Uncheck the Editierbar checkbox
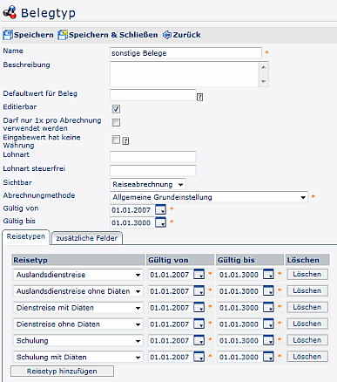Screen dimensions: 337x382 pos(116,109)
